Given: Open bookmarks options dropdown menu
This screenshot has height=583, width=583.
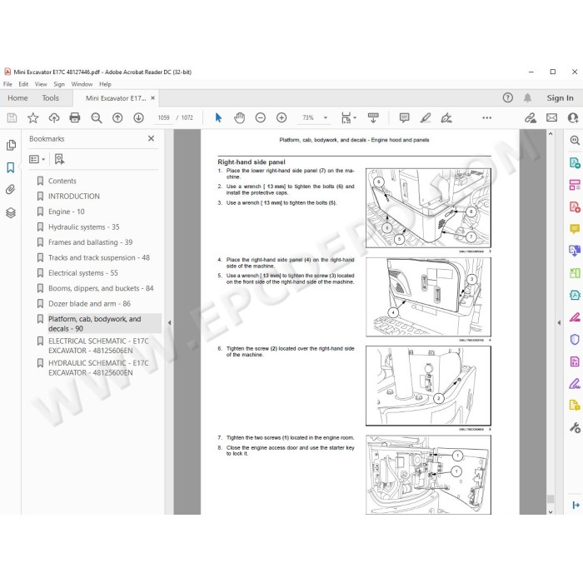Looking at the screenshot, I should point(37,159).
